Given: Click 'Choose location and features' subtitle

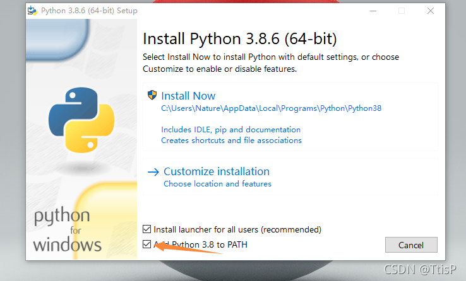Looking at the screenshot, I should point(218,184).
